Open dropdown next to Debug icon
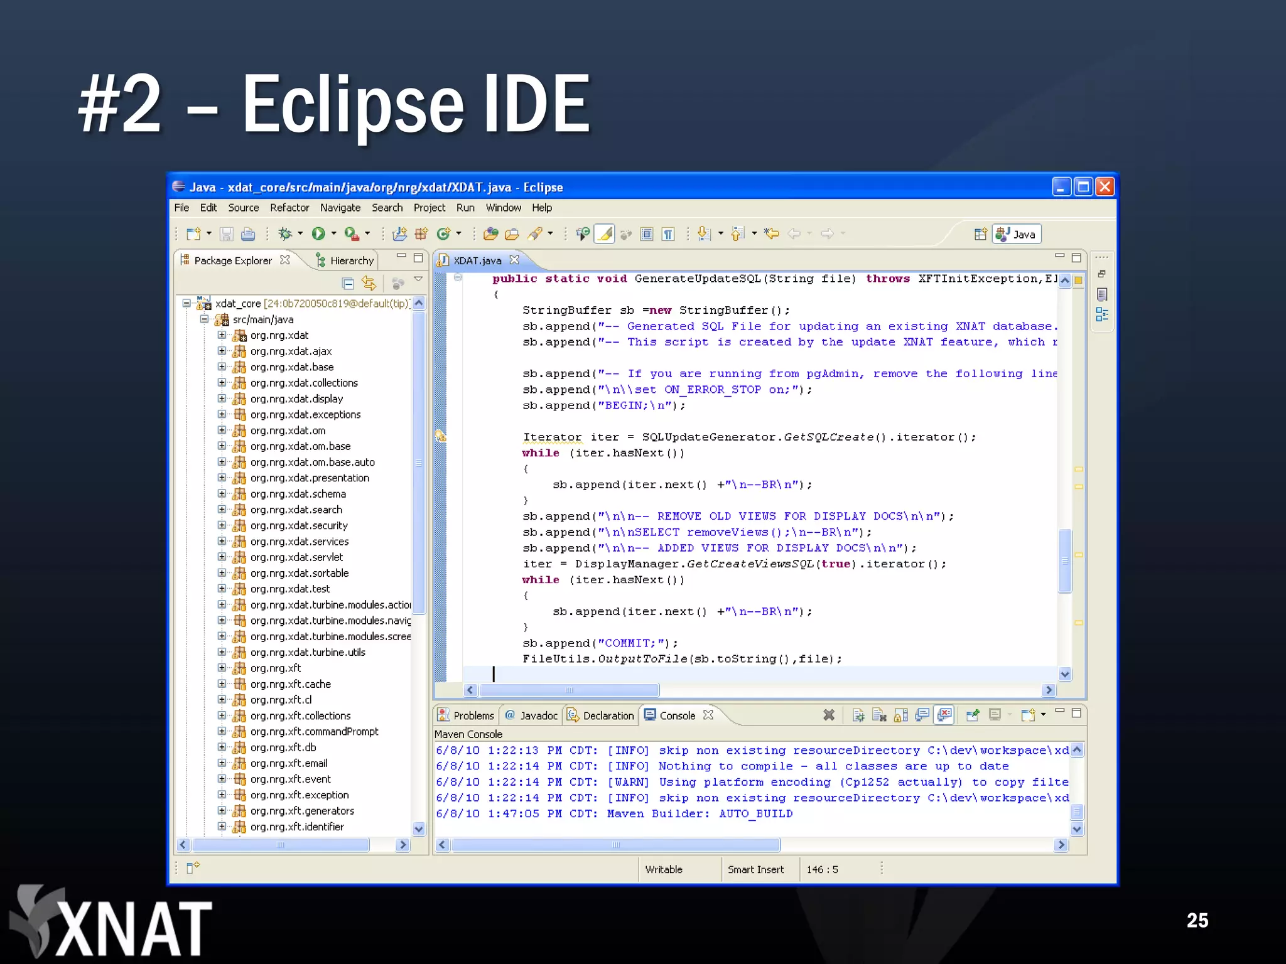1286x964 pixels. 300,233
